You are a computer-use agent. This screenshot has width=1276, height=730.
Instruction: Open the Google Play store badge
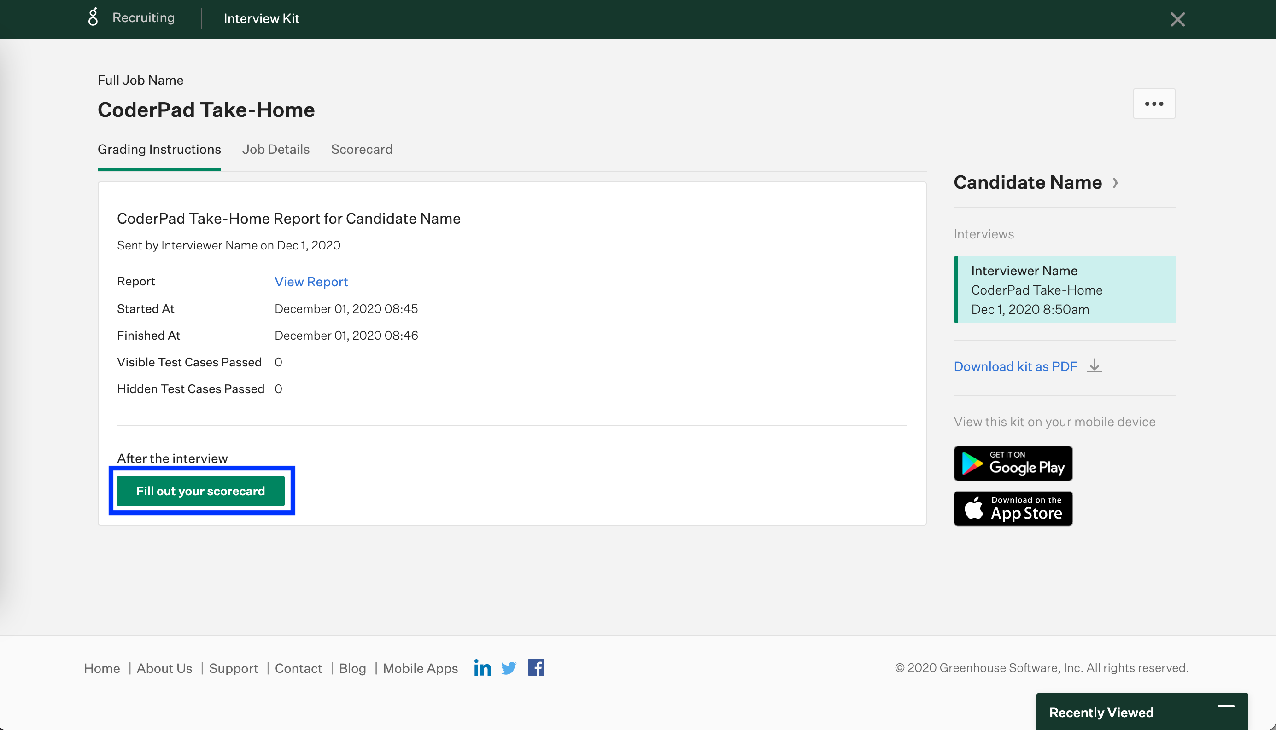point(1013,463)
